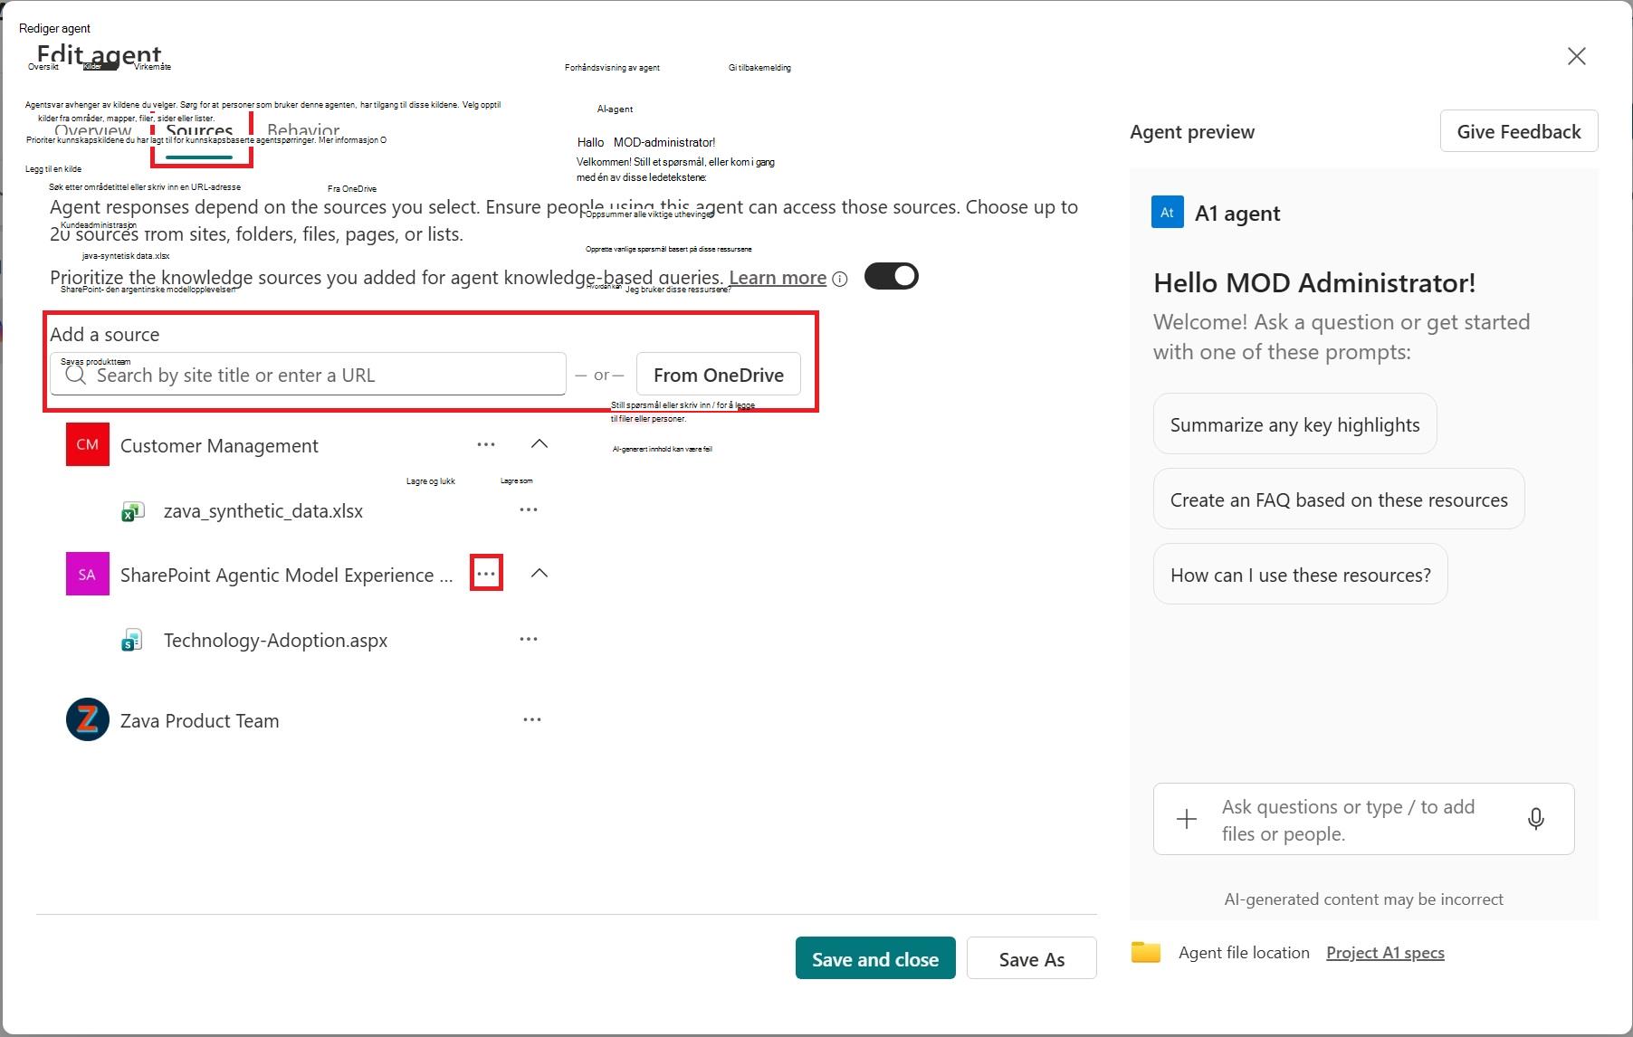
Task: Choose Create an FAQ prompt
Action: [x=1339, y=499]
